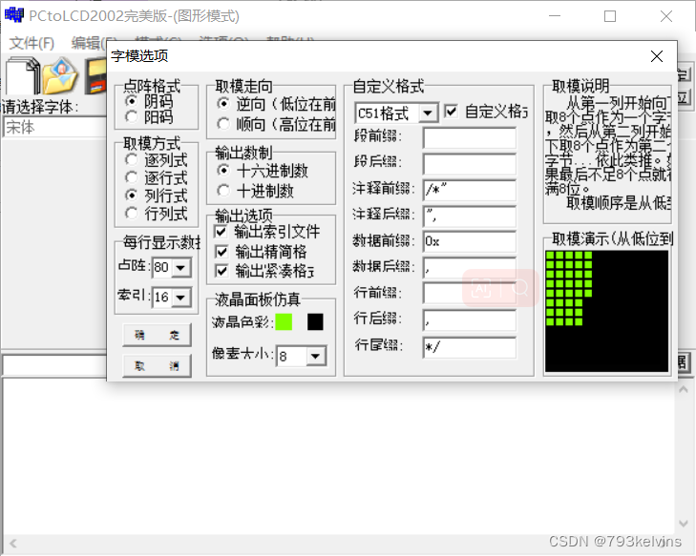Image resolution: width=696 pixels, height=556 pixels.
Task: Click the 取消 button
Action: (x=157, y=366)
